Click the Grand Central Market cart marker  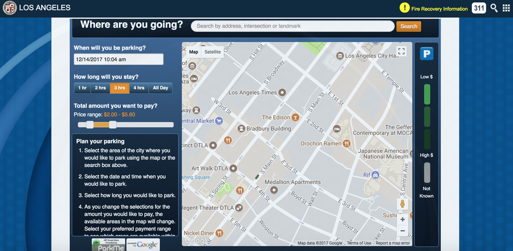[x=219, y=121]
